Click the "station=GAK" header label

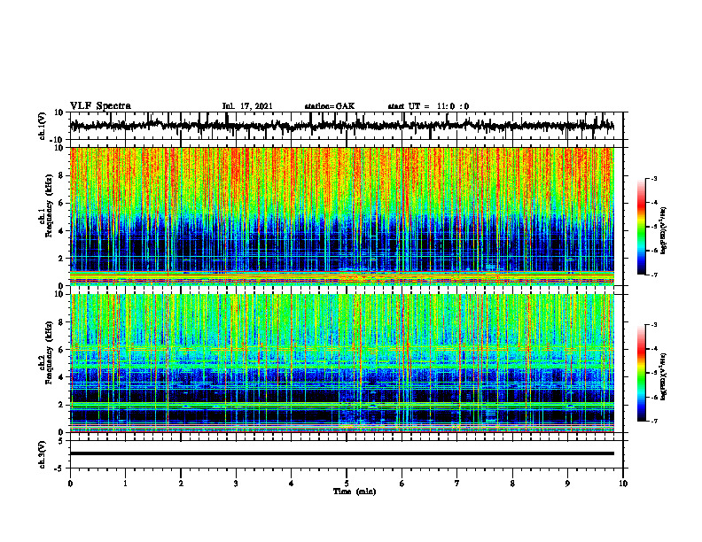pyautogui.click(x=330, y=106)
